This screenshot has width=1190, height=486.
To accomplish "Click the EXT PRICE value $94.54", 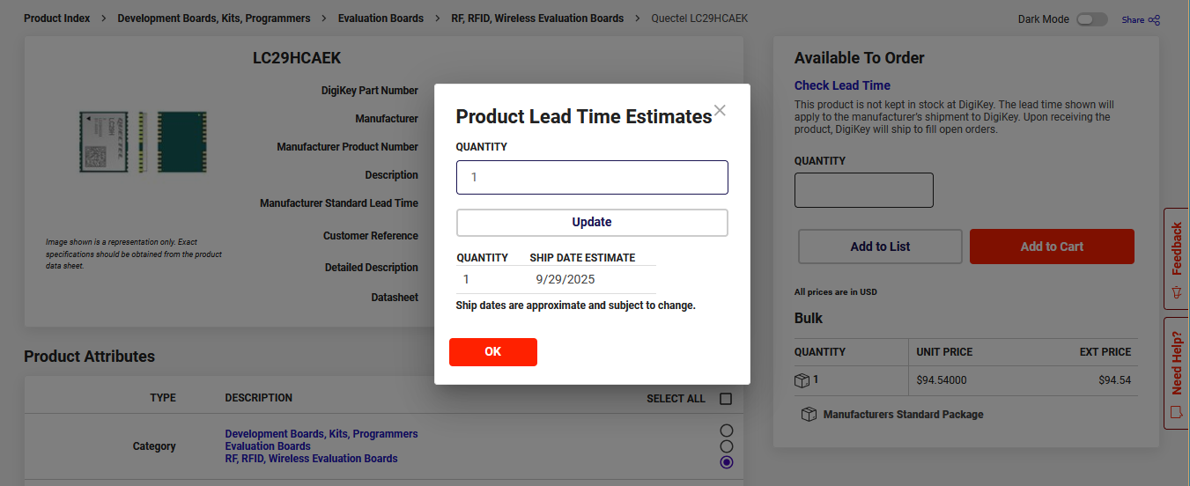I will point(1114,380).
